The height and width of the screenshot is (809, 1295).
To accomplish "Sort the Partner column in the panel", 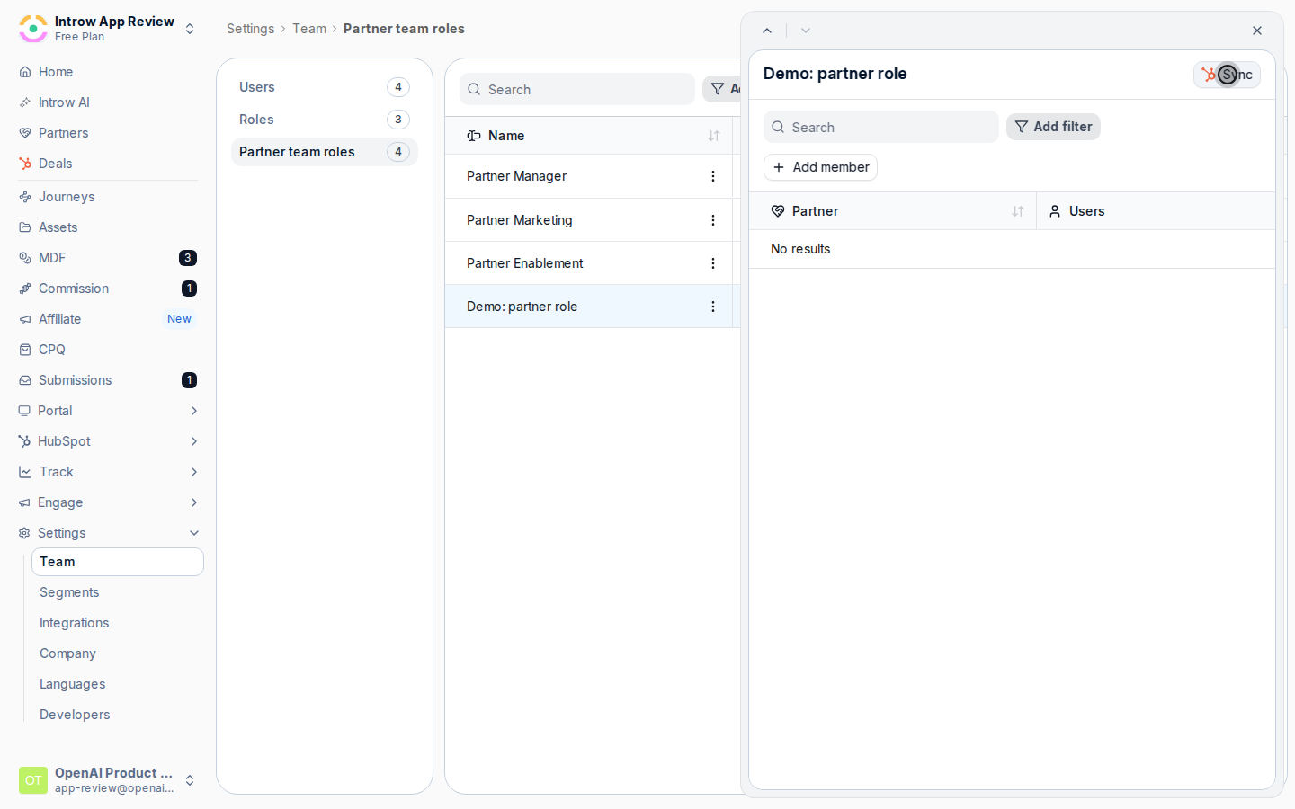I will [1018, 211].
